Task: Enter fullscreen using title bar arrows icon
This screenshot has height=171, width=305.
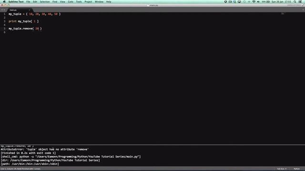Action: 303,5
